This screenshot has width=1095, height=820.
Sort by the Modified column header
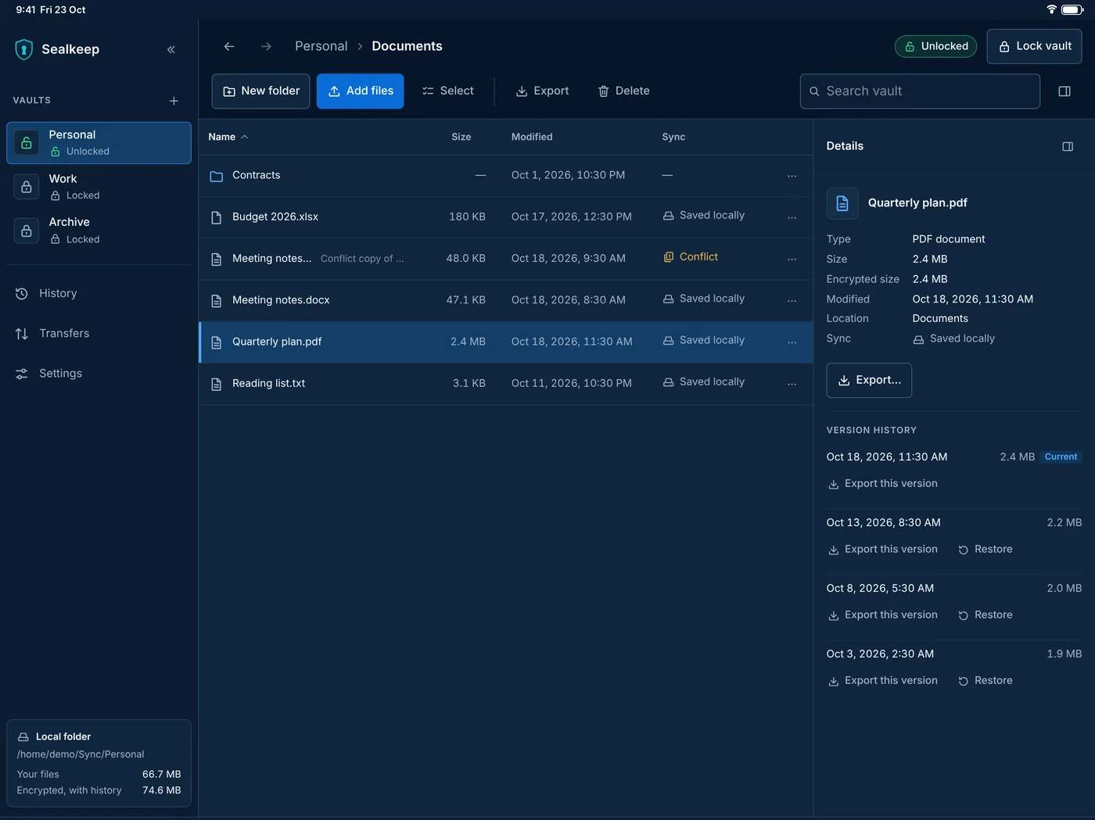pyautogui.click(x=532, y=137)
